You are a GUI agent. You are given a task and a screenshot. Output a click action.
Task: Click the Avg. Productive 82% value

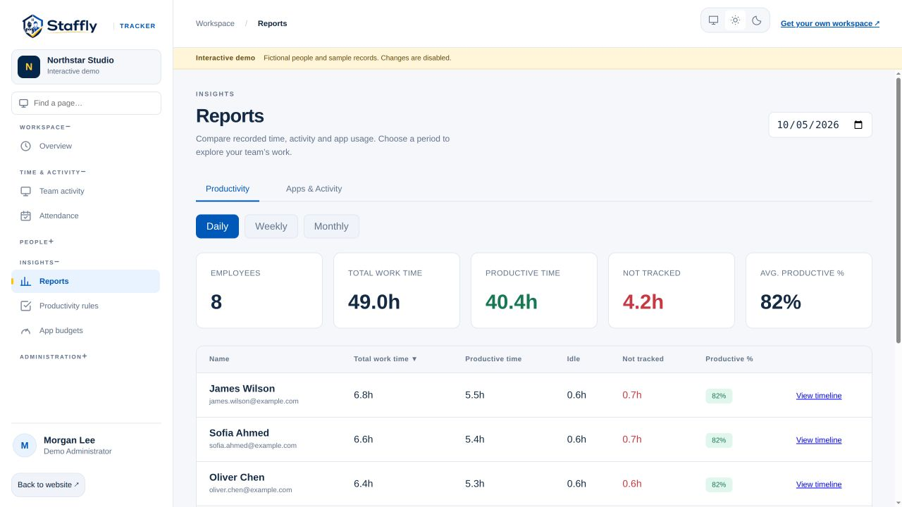coord(781,302)
